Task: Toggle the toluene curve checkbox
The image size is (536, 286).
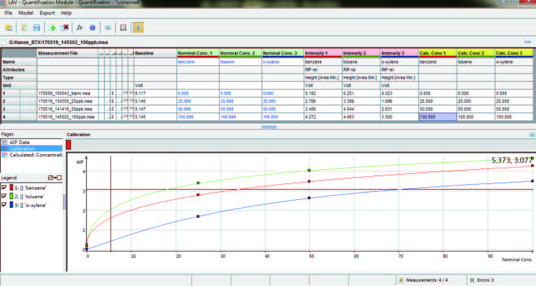Action: (4, 196)
